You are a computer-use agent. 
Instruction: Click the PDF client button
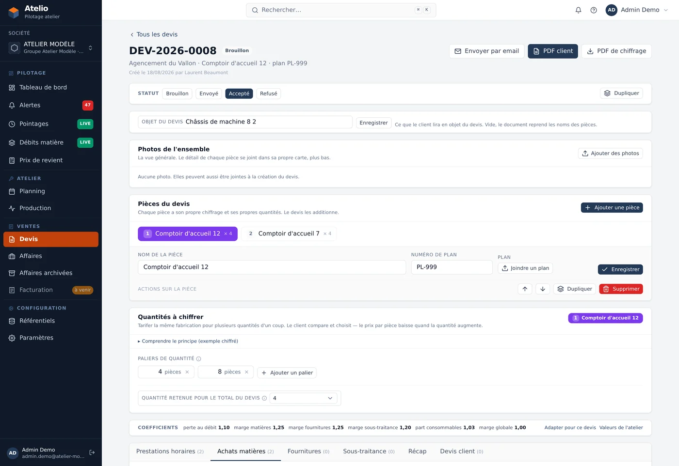pyautogui.click(x=553, y=51)
